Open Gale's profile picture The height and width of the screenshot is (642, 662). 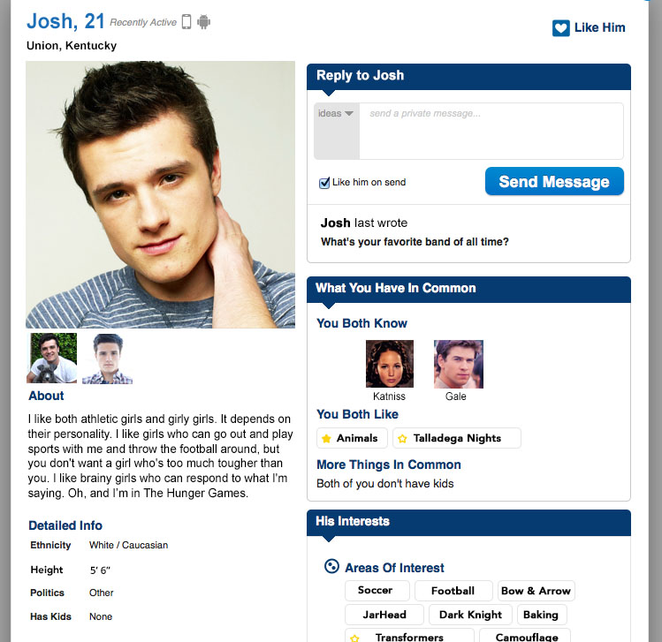pyautogui.click(x=459, y=364)
